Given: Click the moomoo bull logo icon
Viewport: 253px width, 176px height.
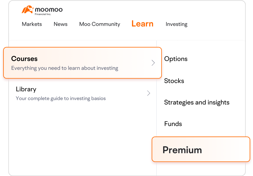Looking at the screenshot, I should [x=27, y=10].
